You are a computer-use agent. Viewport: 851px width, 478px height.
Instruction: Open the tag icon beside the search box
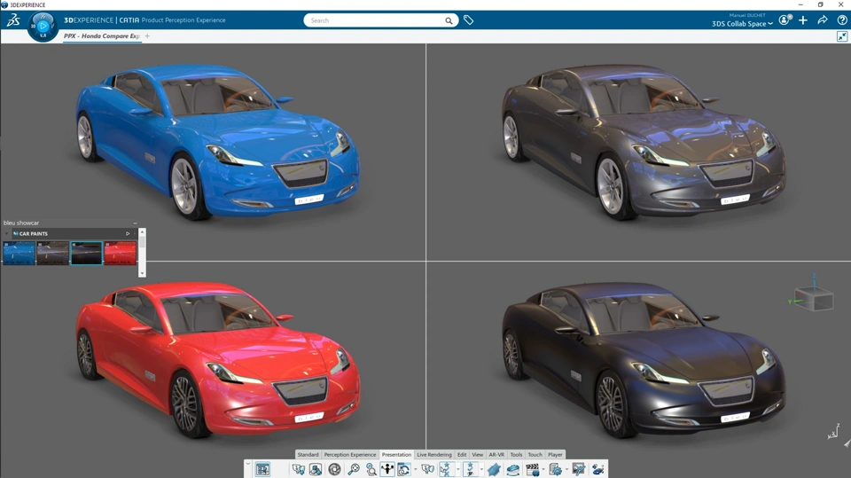(x=468, y=20)
